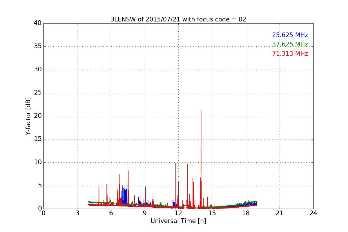This screenshot has height=232, width=348.
Task: Click the y-axis tick label '30'
Action: point(38,69)
